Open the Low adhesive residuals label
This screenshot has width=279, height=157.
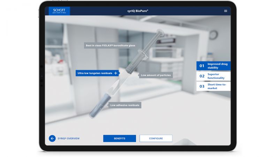125,105
